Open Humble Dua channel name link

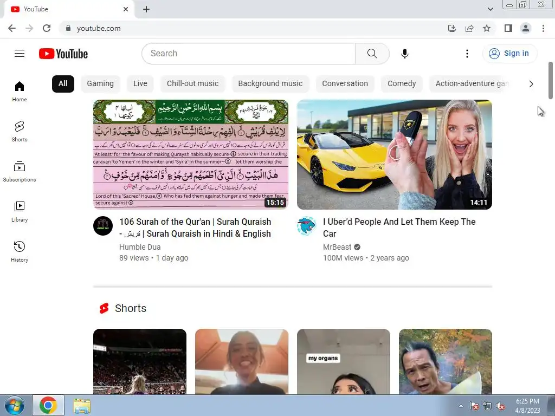[x=140, y=247]
